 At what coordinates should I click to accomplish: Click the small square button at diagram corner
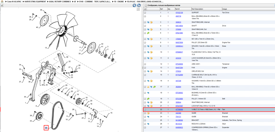[138, 9]
